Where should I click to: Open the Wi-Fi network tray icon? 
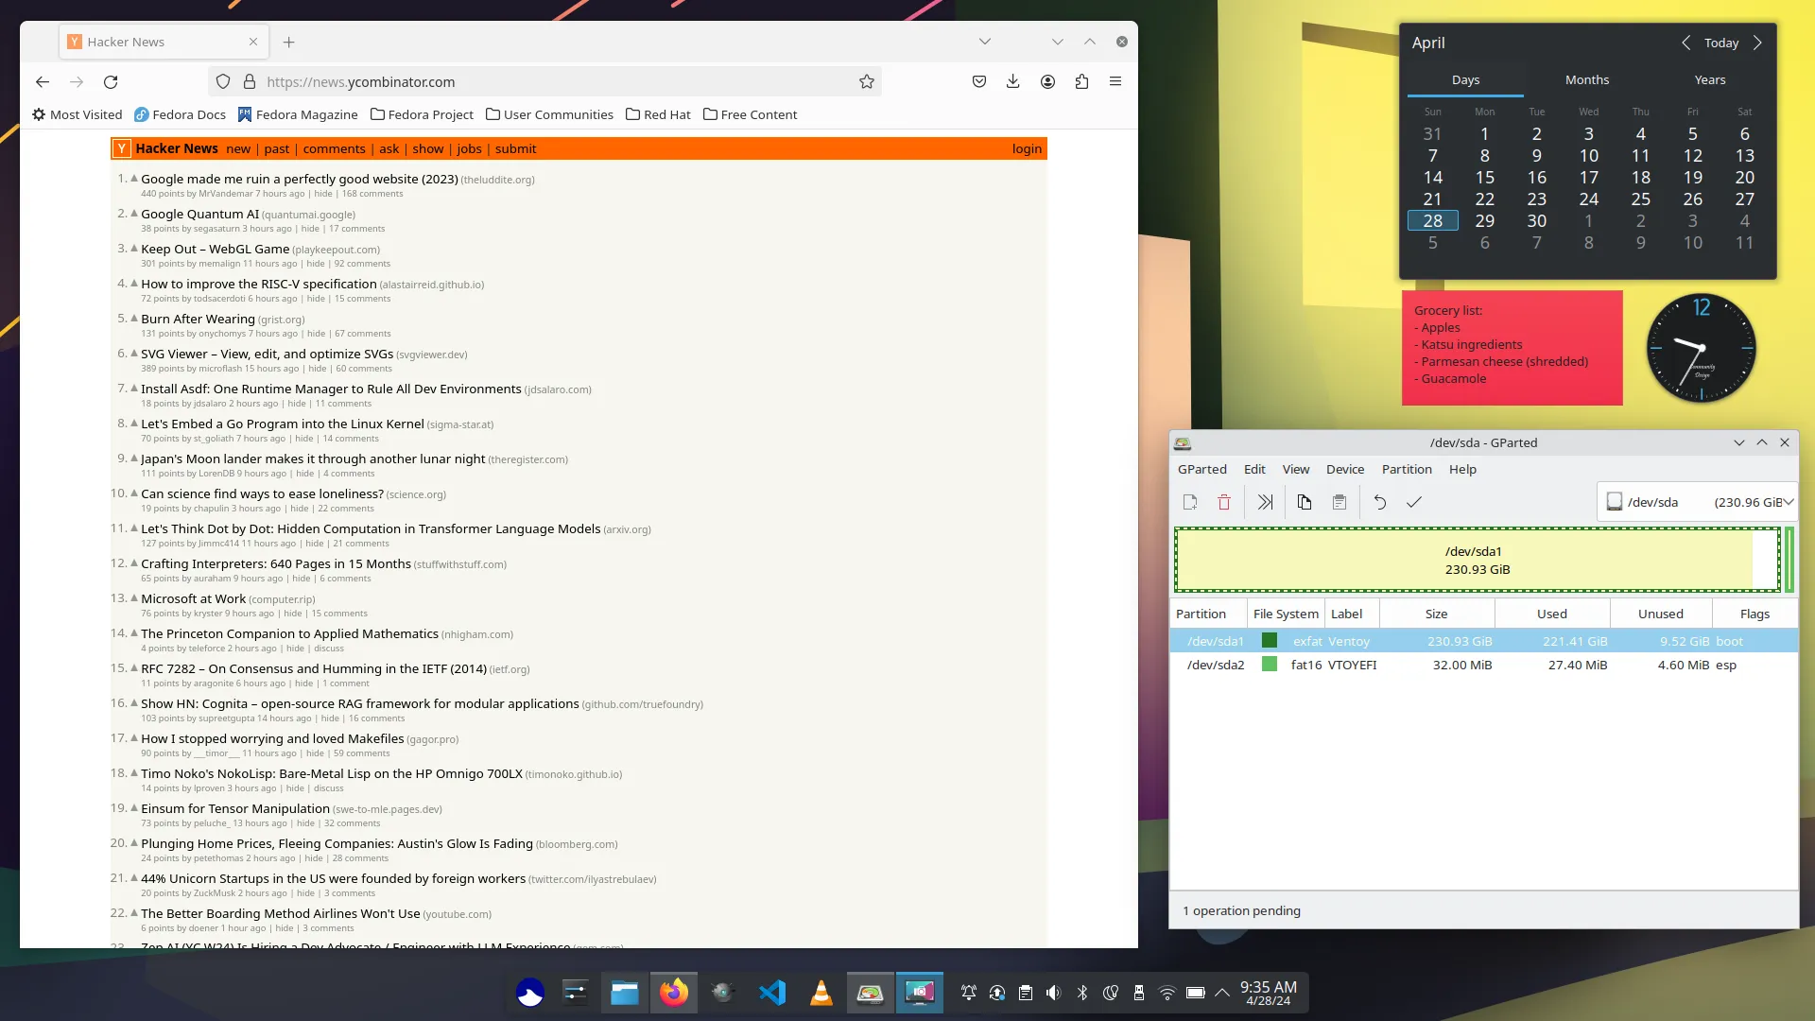(1167, 993)
